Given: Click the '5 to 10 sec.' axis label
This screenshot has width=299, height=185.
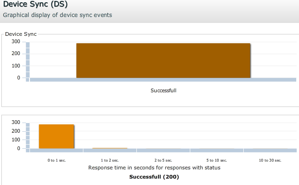Looking at the screenshot, I should click(217, 160).
